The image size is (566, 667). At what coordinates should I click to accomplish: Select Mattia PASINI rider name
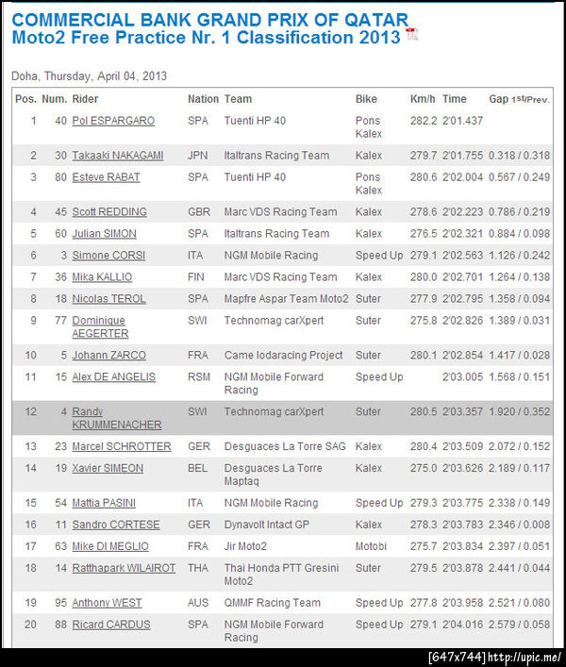pos(107,504)
